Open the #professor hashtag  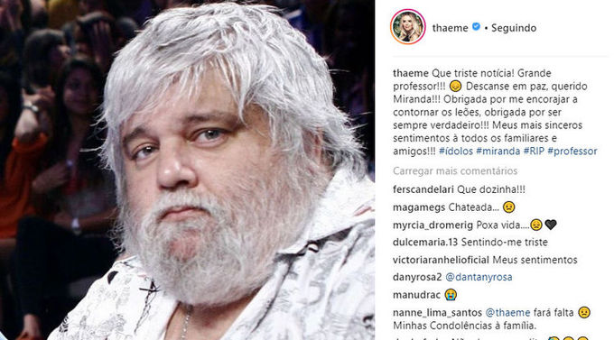572,151
